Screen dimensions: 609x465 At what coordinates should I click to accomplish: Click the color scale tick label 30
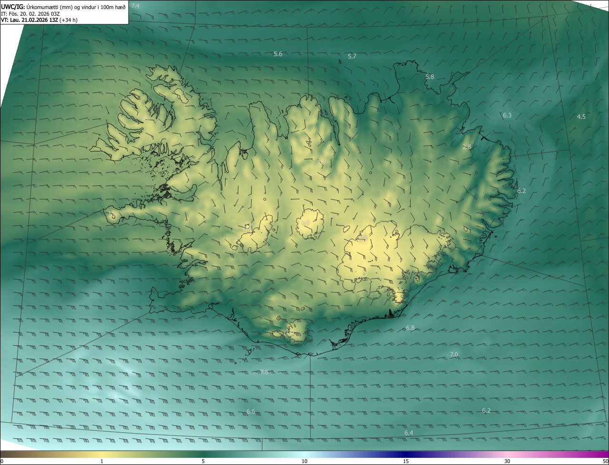pos(507,462)
